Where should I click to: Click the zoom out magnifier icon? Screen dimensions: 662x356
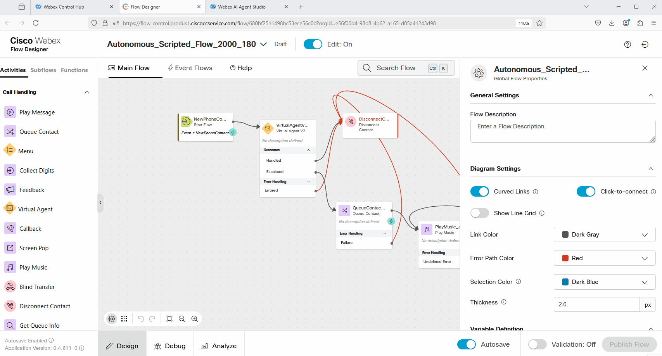coord(182,319)
